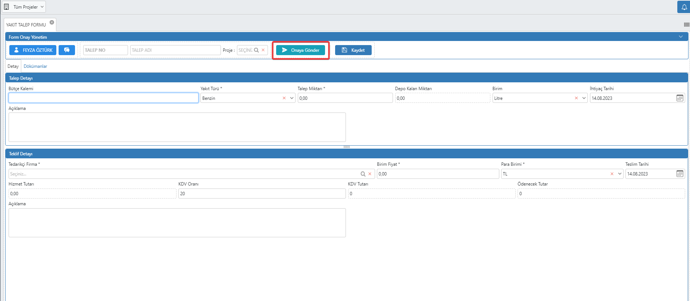The image size is (690, 301).
Task: Expand the Yakıt Türü dropdown
Action: pyautogui.click(x=291, y=98)
